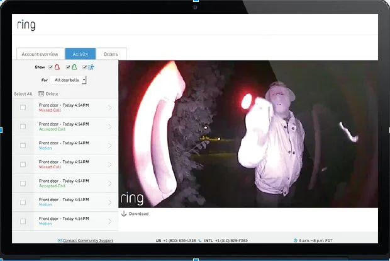Tick the checkbox of the first Motion event

(x=23, y=146)
